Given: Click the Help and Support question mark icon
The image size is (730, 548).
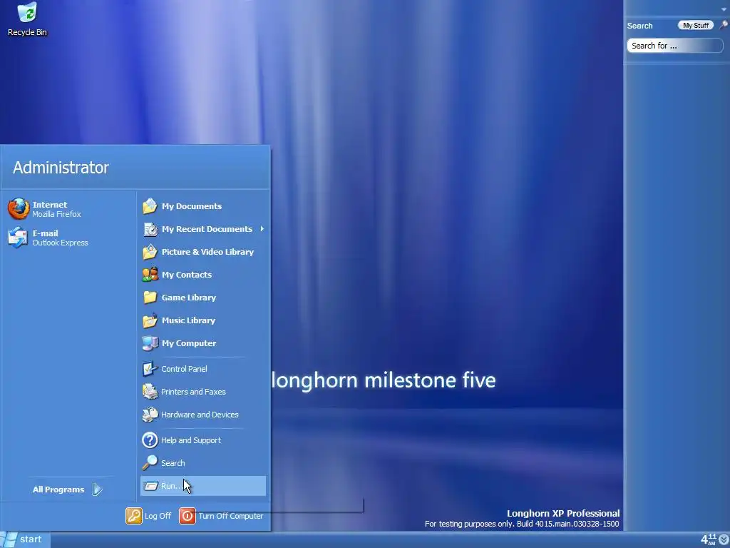Looking at the screenshot, I should tap(150, 440).
